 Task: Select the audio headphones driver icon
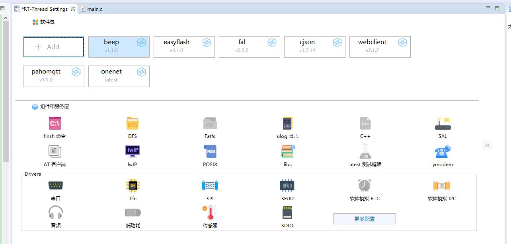coord(56,213)
